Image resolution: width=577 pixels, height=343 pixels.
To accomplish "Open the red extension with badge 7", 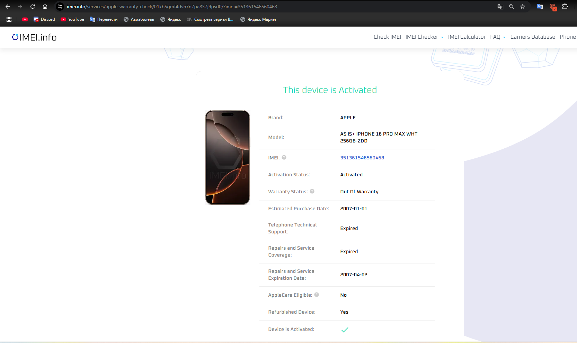I will coord(553,7).
